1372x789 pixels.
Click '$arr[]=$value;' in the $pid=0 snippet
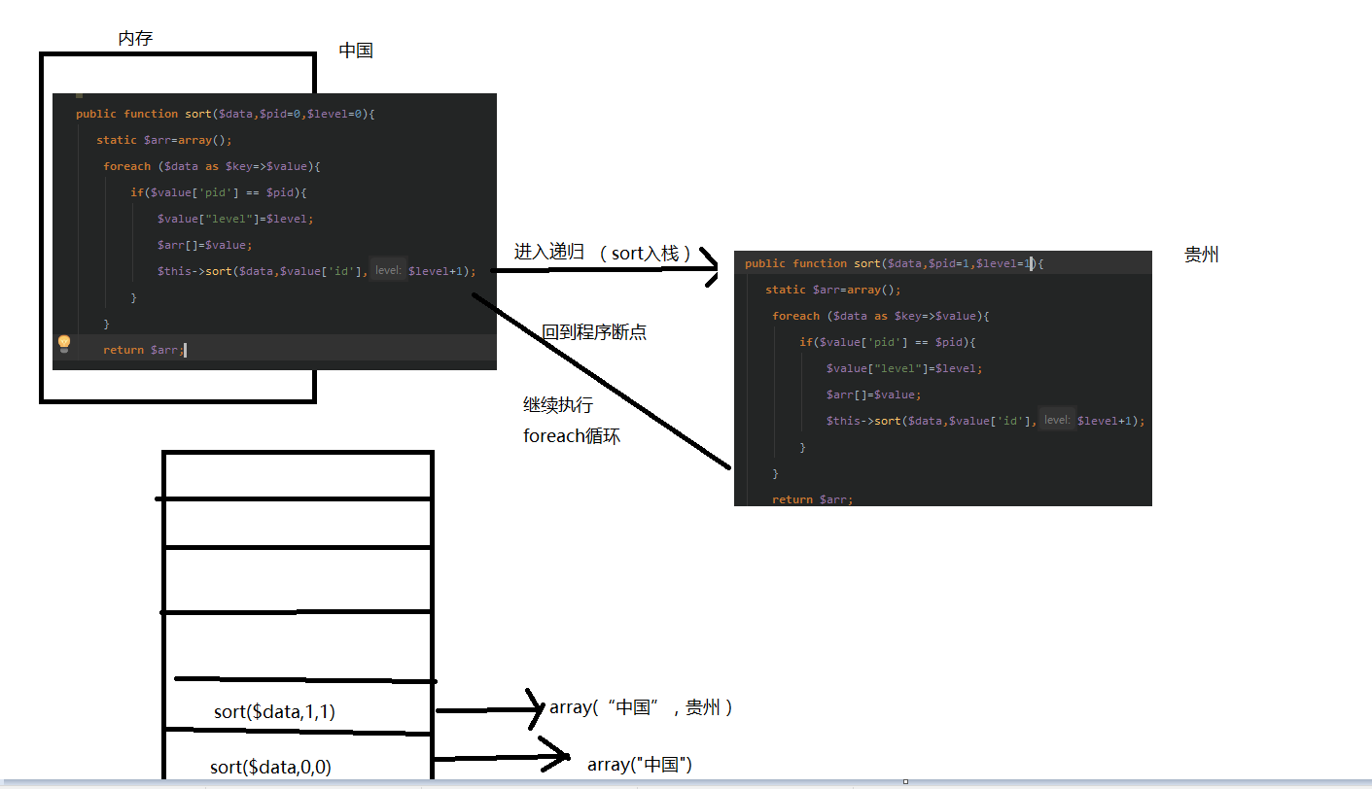(205, 245)
